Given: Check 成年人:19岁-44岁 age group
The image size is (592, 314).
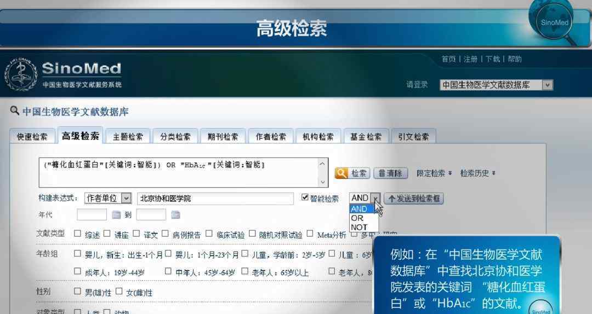Looking at the screenshot, I should coord(77,271).
